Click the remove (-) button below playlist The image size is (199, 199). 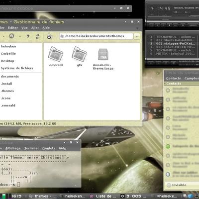coord(159,63)
